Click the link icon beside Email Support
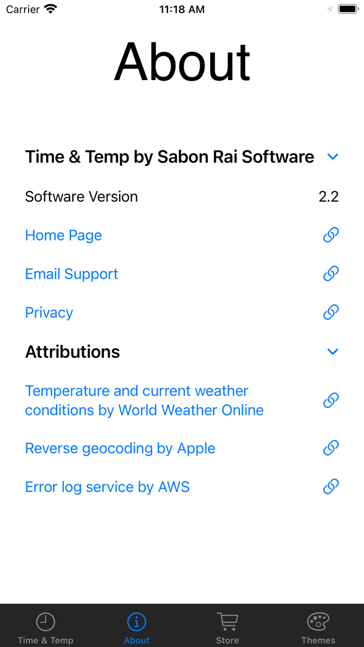The width and height of the screenshot is (364, 647). 331,273
